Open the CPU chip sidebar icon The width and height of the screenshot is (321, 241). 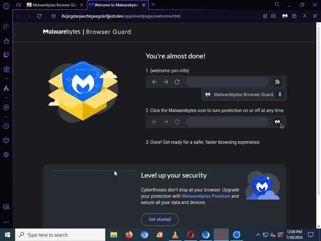(6, 69)
